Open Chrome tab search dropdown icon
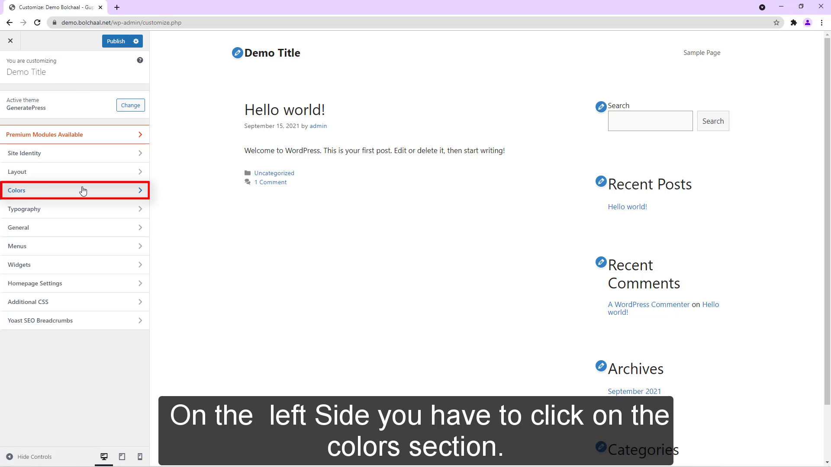The height and width of the screenshot is (467, 831). [762, 7]
